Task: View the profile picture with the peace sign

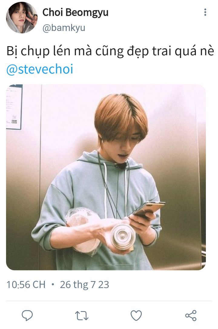Action: point(22,18)
